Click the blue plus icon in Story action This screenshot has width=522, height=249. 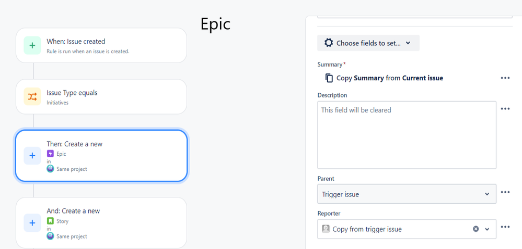[x=32, y=223]
